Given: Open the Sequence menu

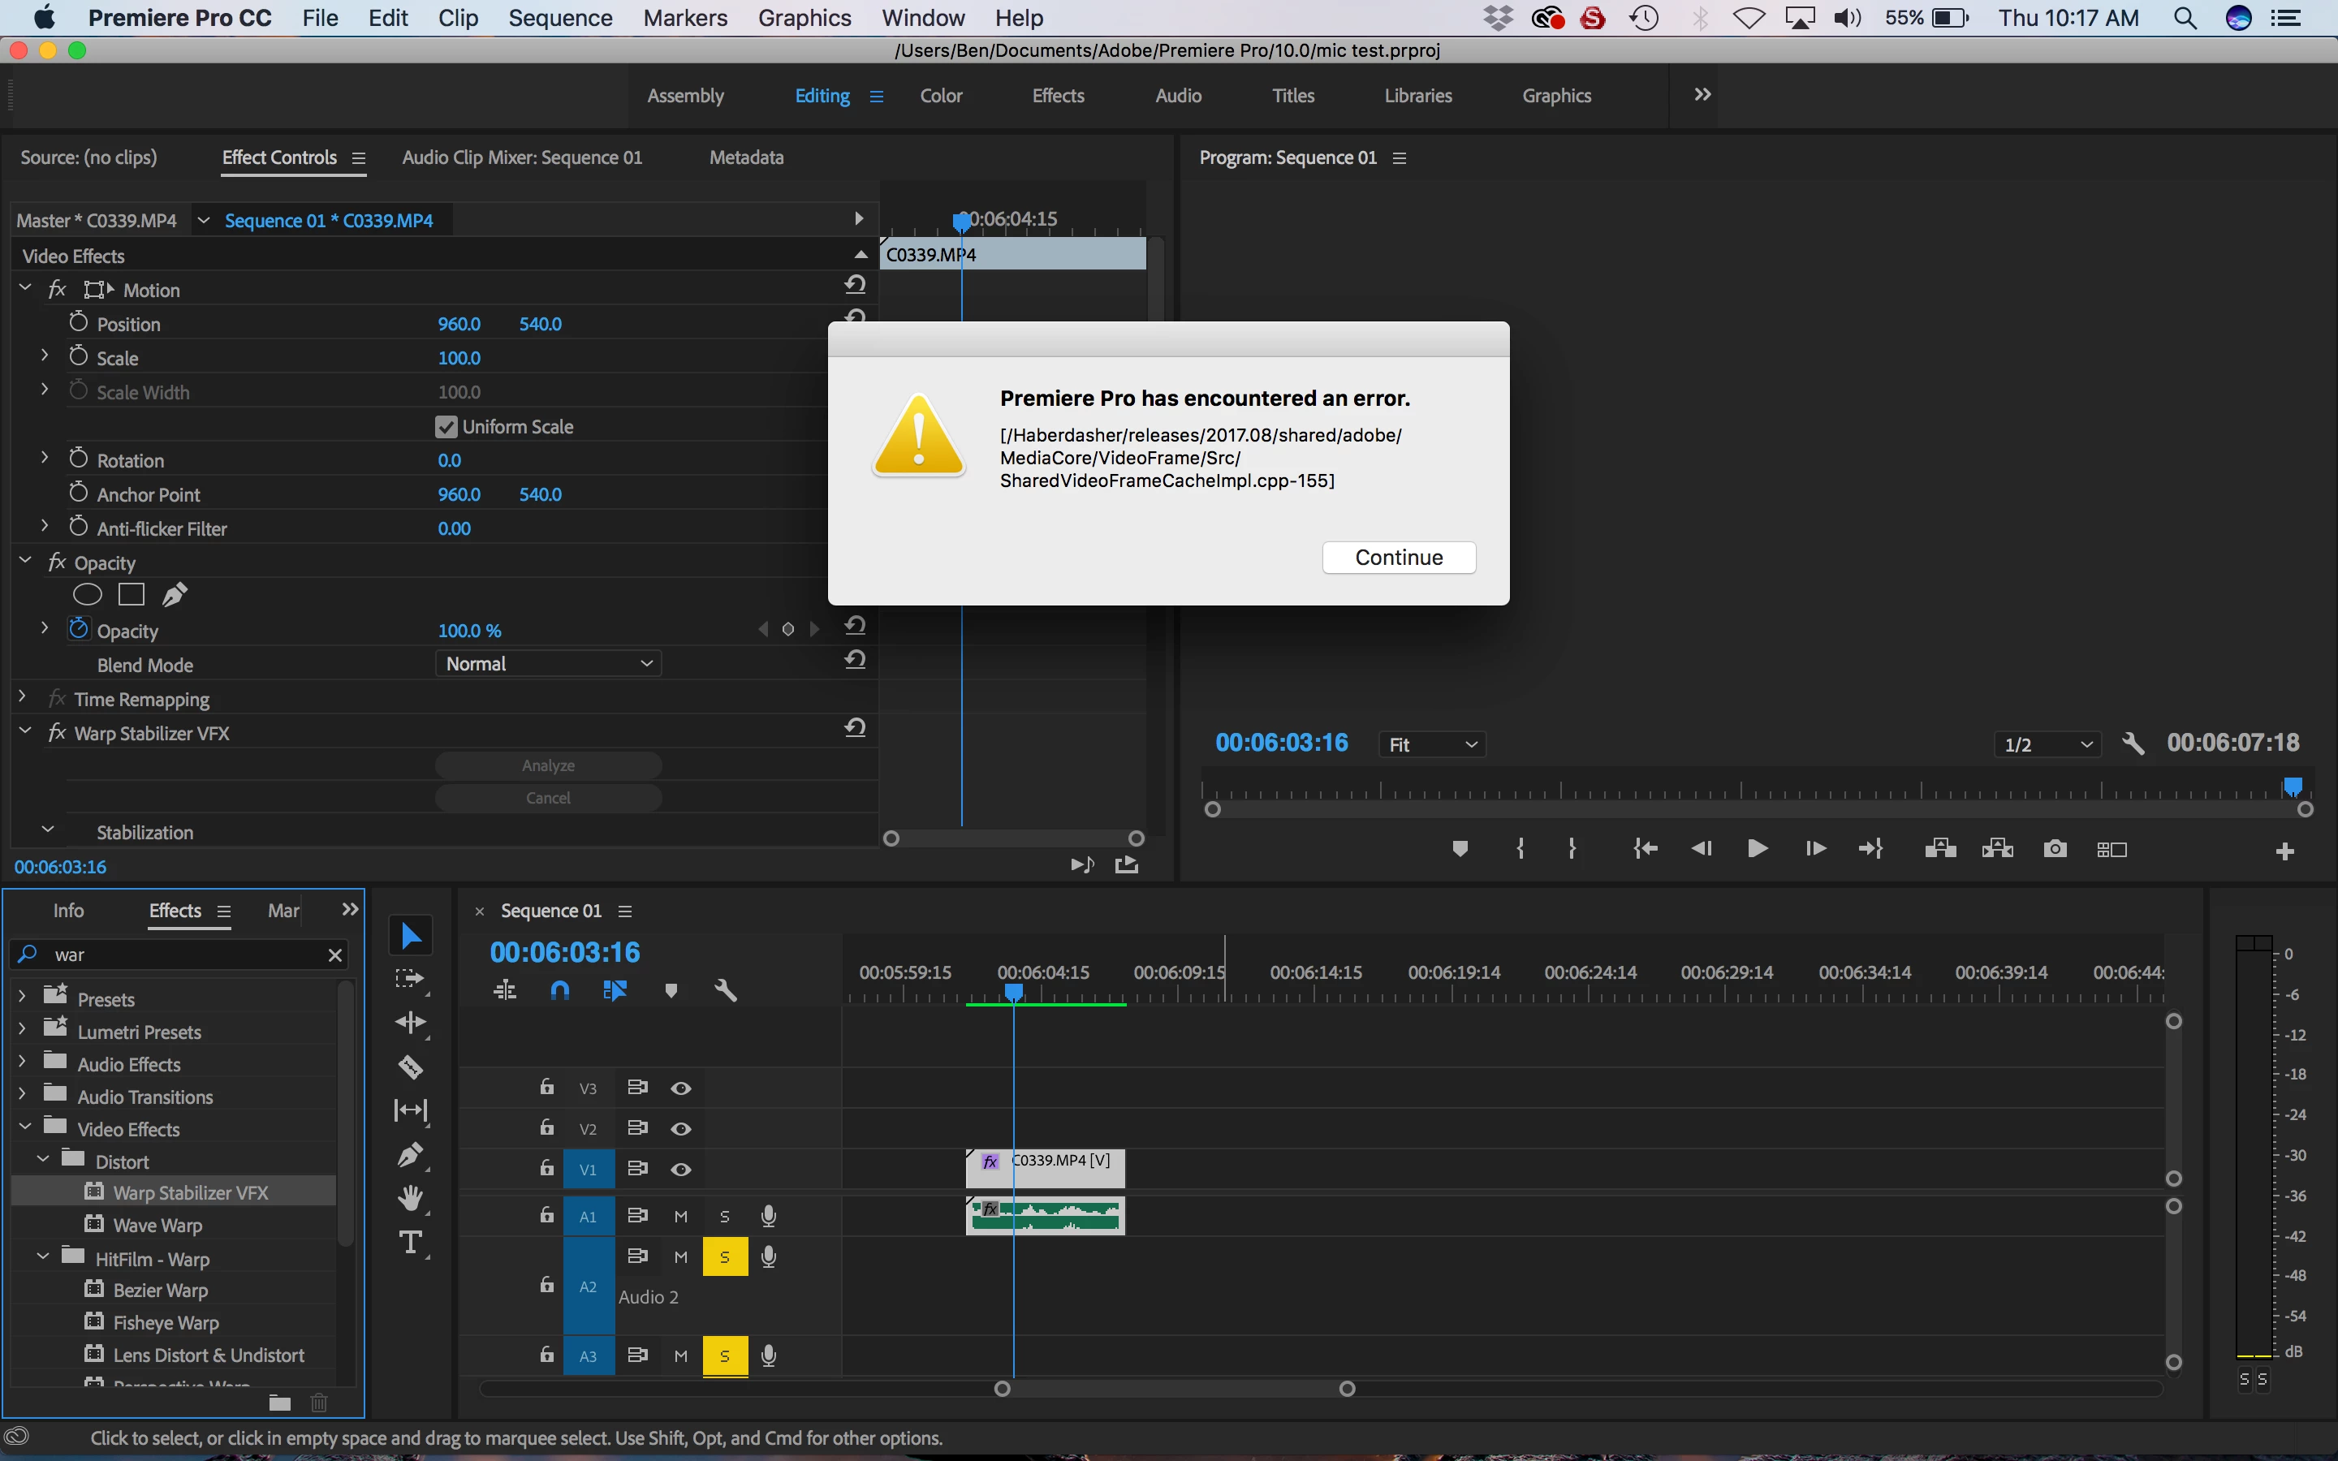Looking at the screenshot, I should (x=560, y=19).
